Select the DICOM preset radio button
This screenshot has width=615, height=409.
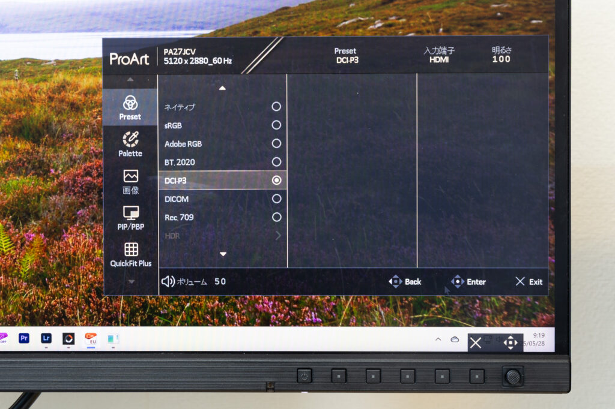276,199
